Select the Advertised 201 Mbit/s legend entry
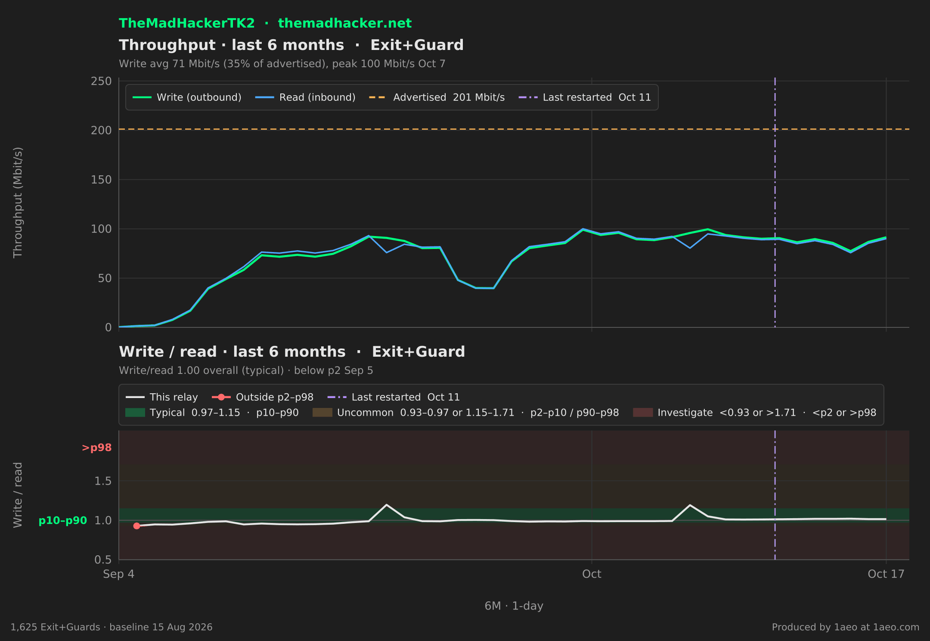 pyautogui.click(x=437, y=97)
